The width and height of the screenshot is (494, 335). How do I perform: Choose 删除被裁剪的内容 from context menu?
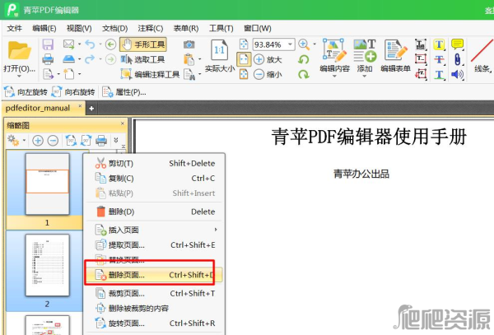coord(155,308)
